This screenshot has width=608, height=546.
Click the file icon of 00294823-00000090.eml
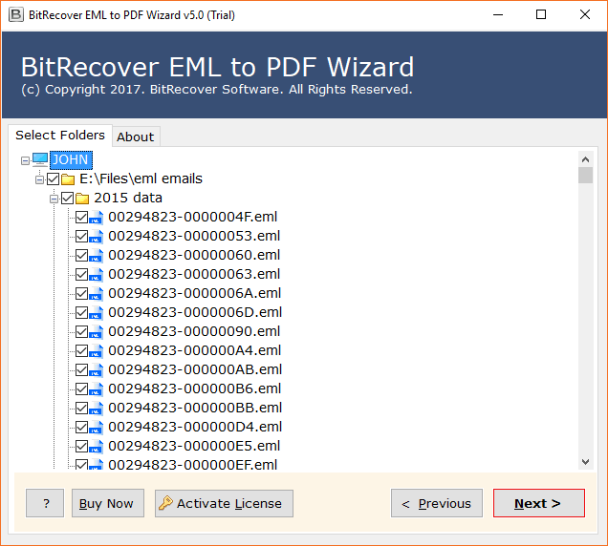point(97,332)
